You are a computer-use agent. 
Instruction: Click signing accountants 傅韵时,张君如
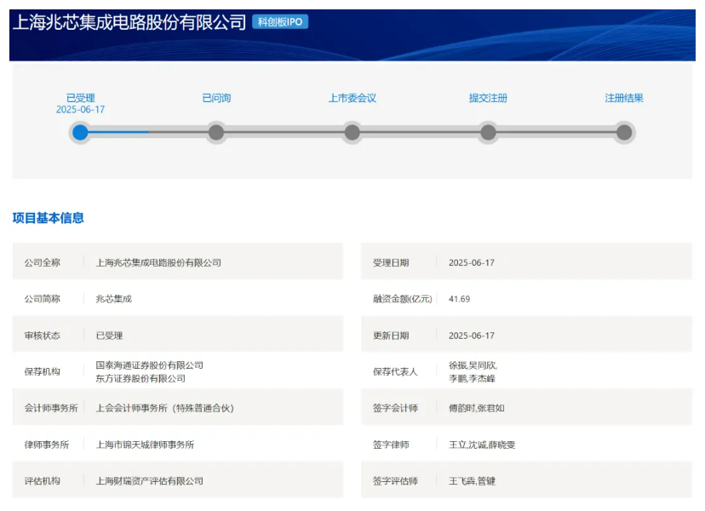click(x=476, y=408)
